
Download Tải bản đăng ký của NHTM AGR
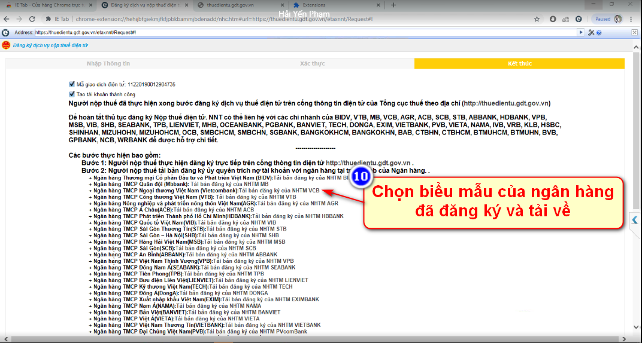pos(298,203)
